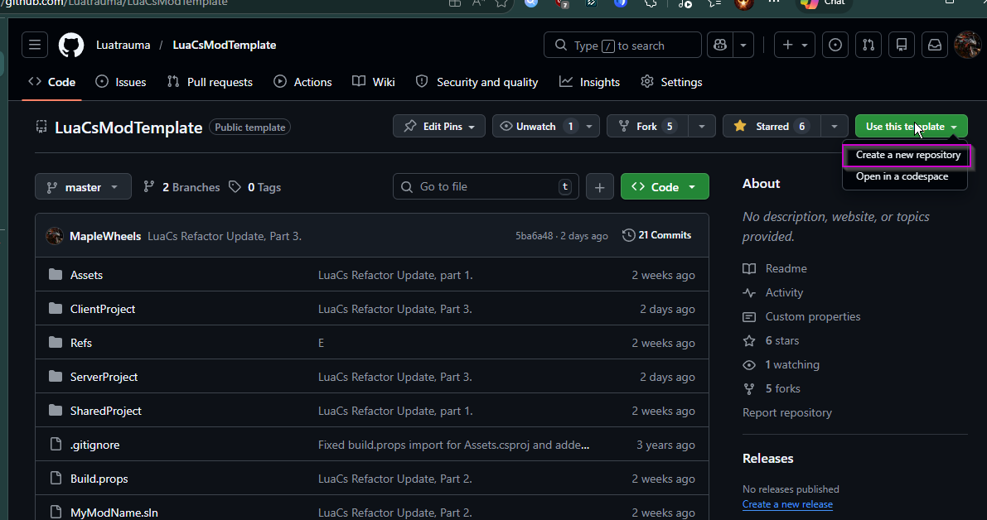Click the Activity pulse icon
This screenshot has width=987, height=520.
[x=749, y=292]
